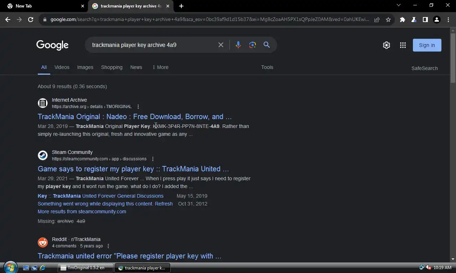Bookmark this page with the star icon
The width and height of the screenshot is (456, 273).
(388, 20)
